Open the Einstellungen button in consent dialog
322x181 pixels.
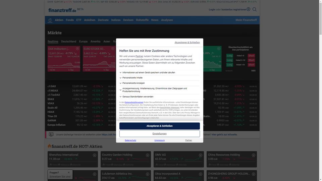[159, 134]
